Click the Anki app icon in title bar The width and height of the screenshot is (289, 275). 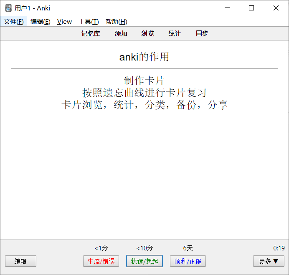pos(8,8)
